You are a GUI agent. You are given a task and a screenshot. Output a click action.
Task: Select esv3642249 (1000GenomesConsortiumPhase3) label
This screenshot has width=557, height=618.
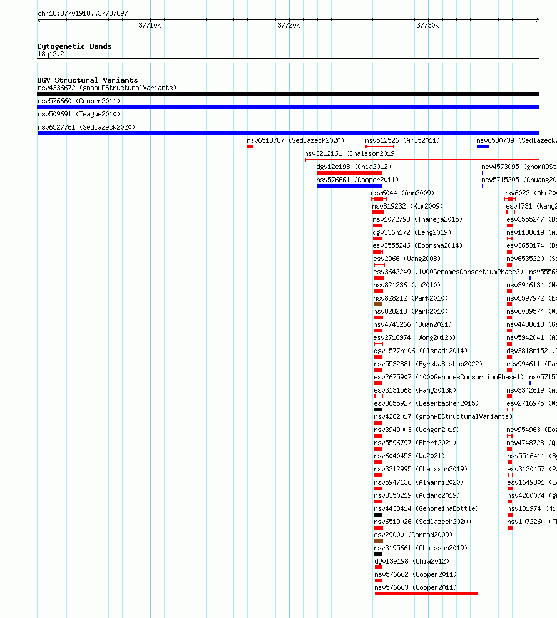[448, 272]
